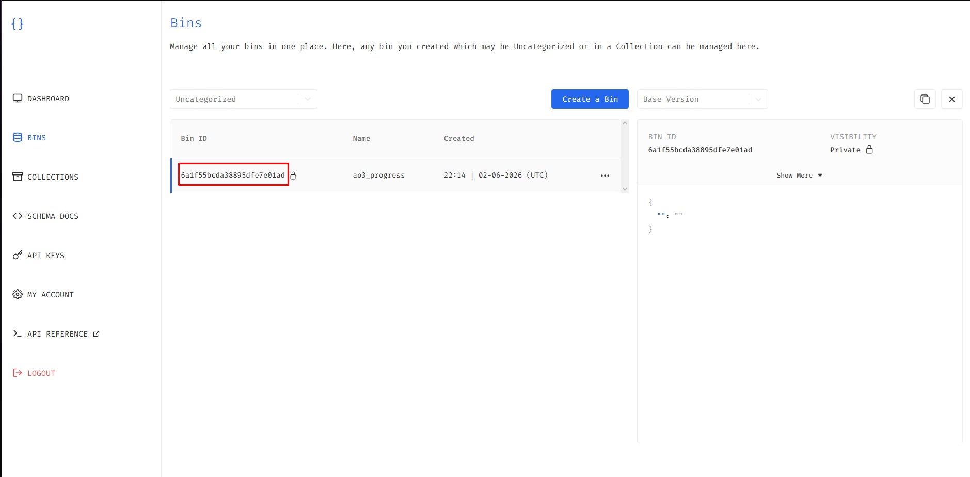Click the API Keys key icon
Image resolution: width=970 pixels, height=477 pixels.
18,255
